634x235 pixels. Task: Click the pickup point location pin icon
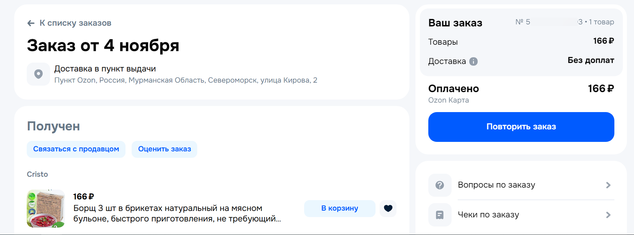pyautogui.click(x=39, y=74)
